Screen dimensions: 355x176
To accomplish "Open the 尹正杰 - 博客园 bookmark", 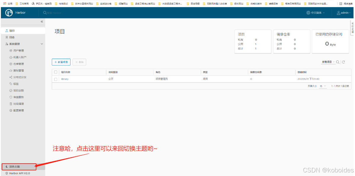I will 42,4.
